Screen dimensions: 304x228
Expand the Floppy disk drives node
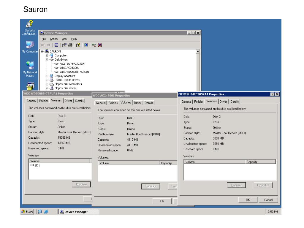pyautogui.click(x=47, y=88)
